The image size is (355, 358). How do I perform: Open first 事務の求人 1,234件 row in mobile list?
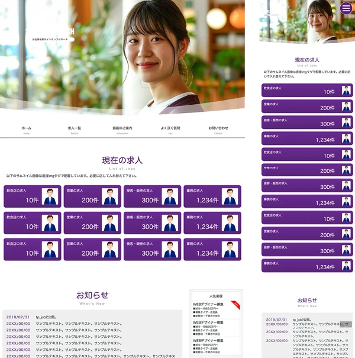coord(307,138)
